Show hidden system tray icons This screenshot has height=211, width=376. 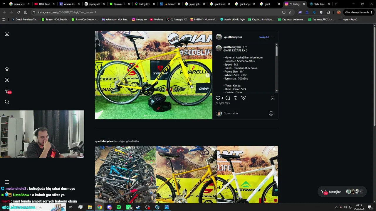(336, 207)
